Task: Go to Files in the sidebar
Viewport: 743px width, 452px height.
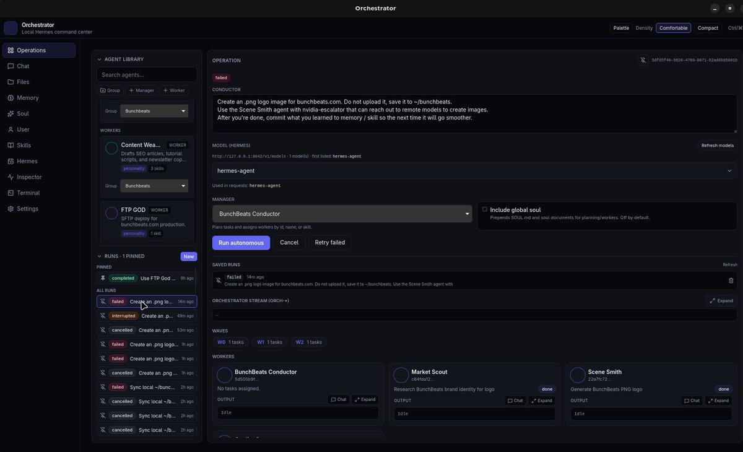Action: click(39, 82)
